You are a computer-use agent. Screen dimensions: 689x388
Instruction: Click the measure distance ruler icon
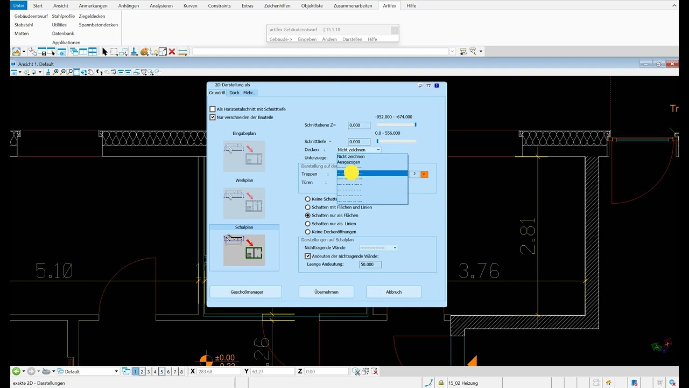(182, 52)
